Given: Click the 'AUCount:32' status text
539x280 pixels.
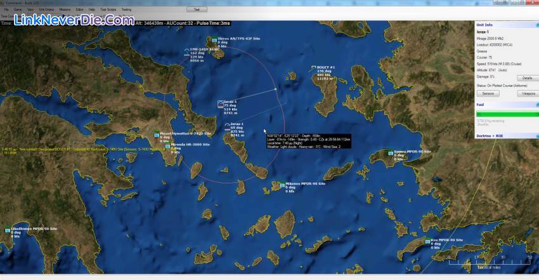Looking at the screenshot, I should (179, 23).
